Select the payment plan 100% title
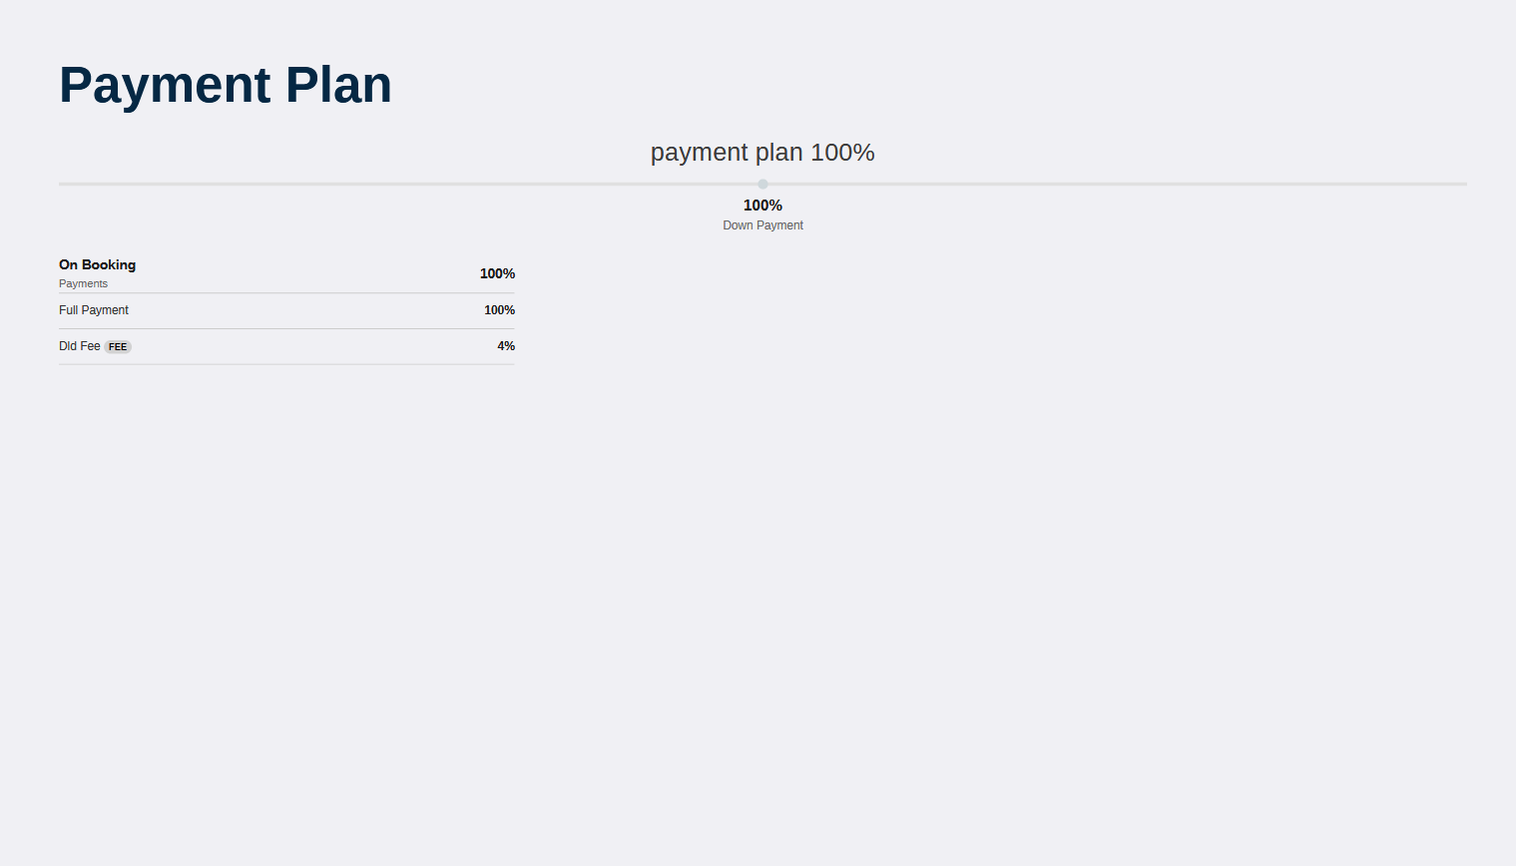 [762, 153]
